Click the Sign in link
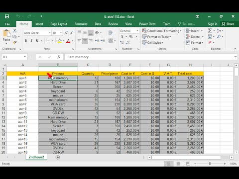This screenshot has width=239, height=179. pyautogui.click(x=213, y=24)
